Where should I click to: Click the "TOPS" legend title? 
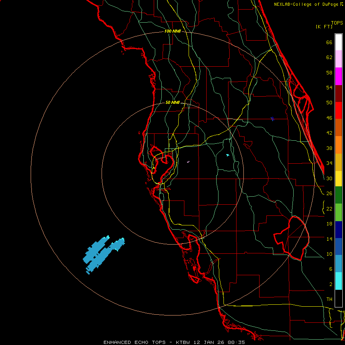tap(337, 23)
